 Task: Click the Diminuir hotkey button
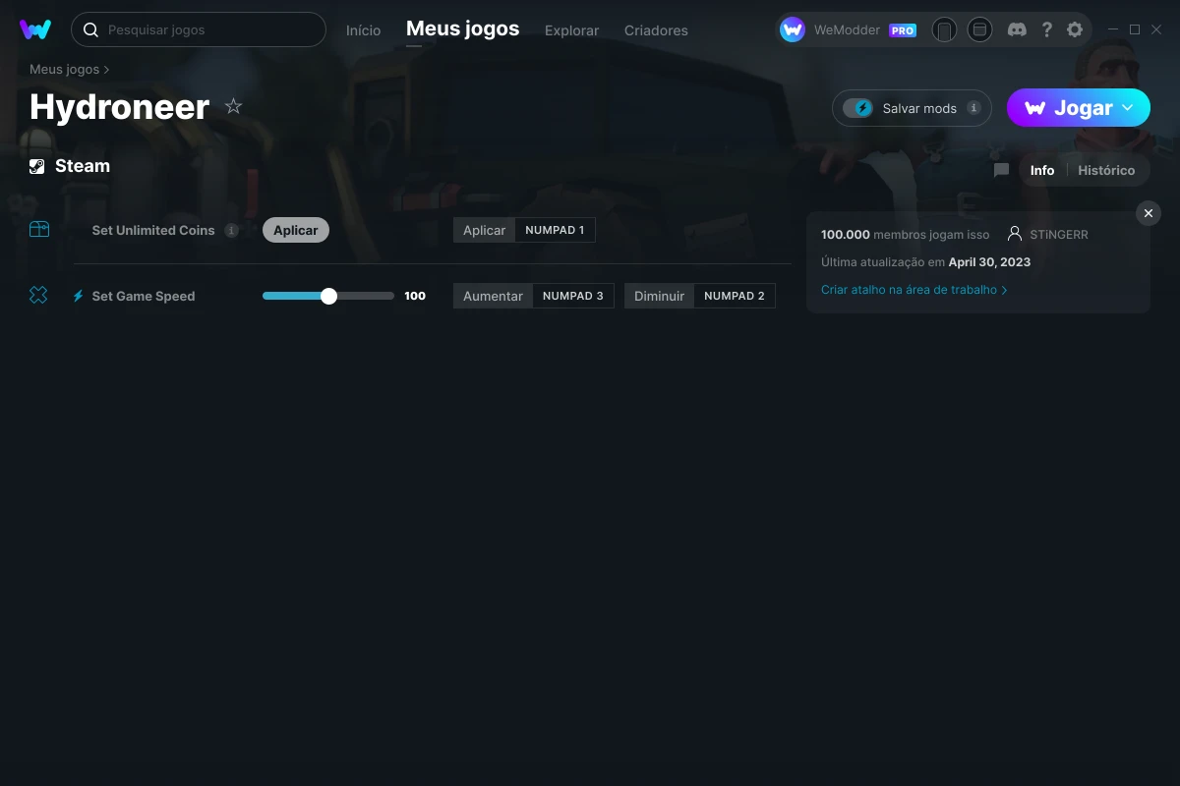659,296
